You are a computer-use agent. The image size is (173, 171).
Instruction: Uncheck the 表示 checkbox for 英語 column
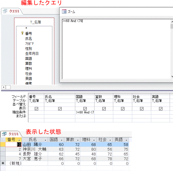pyautogui.click(x=161, y=109)
